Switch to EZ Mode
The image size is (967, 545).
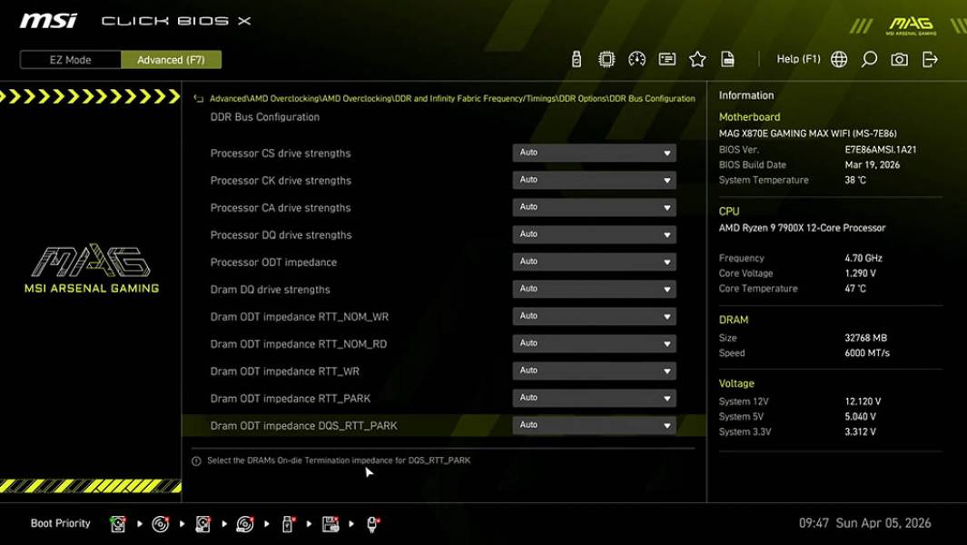click(69, 59)
